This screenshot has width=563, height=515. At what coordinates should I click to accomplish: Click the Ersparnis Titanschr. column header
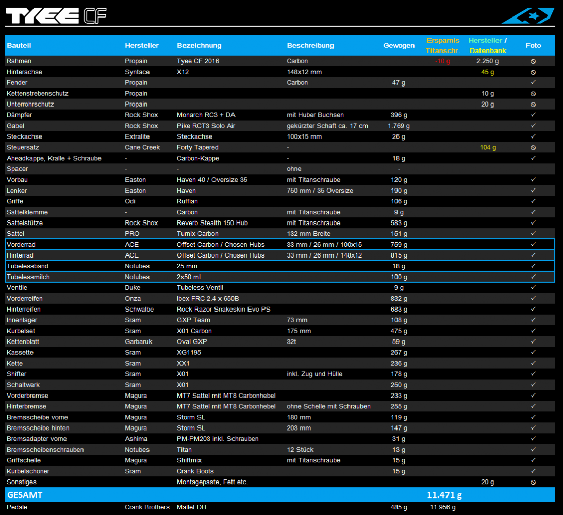[443, 45]
